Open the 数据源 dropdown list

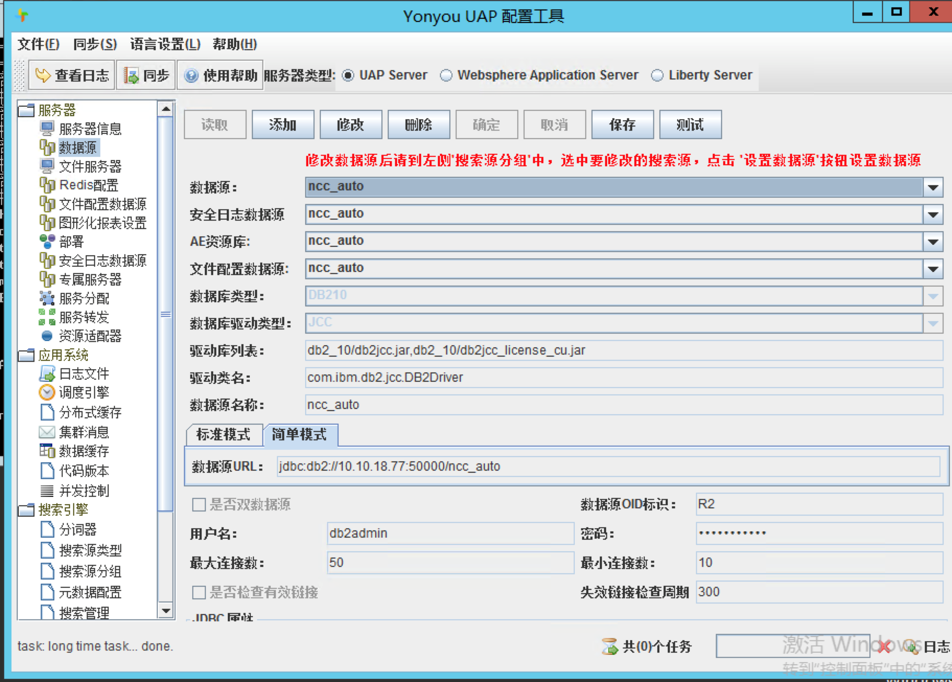[933, 187]
